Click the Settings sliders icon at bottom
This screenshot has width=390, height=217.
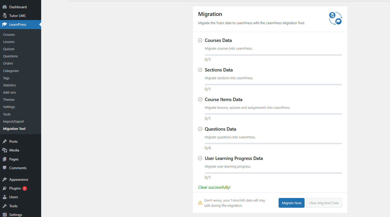coord(5,215)
